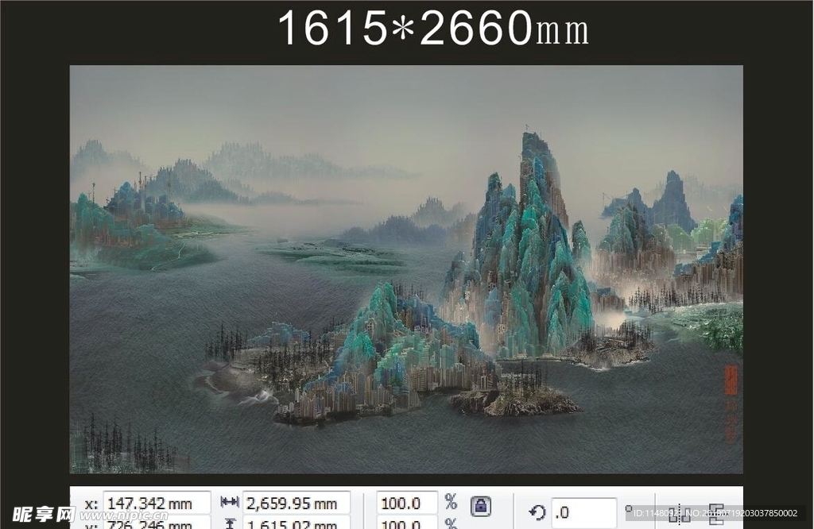
Task: Click the lower 100.0 scale factor field
Action: coord(406,523)
